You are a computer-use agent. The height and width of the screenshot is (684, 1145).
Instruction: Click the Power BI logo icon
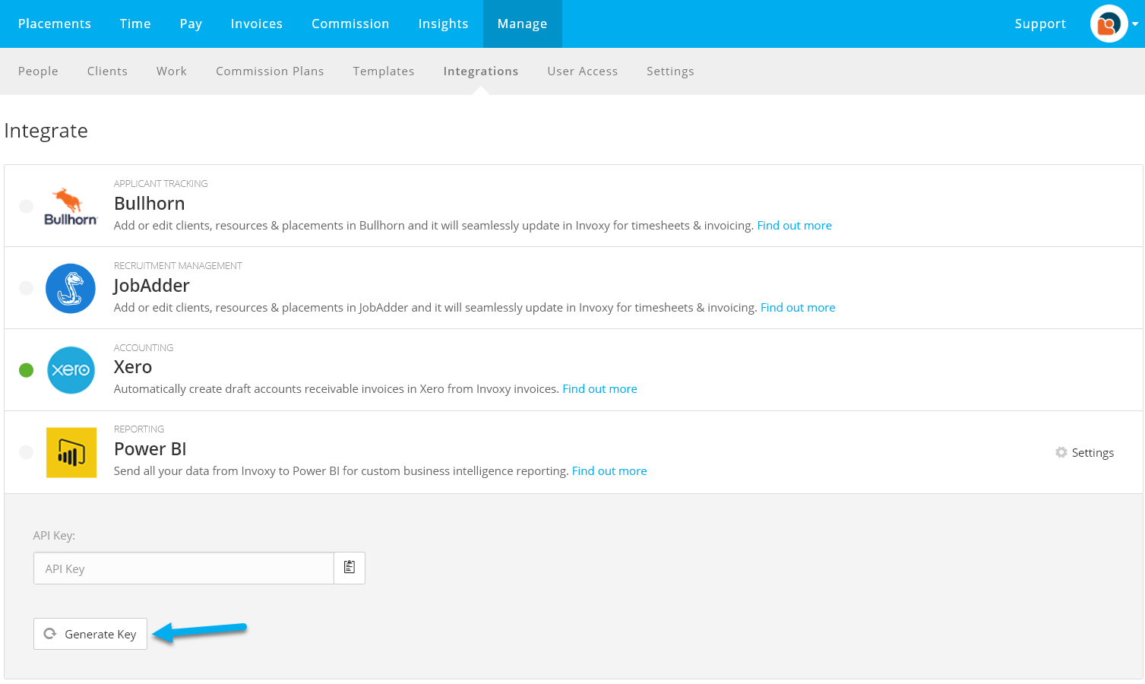click(71, 452)
